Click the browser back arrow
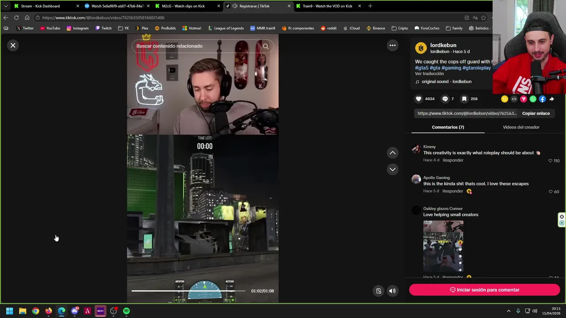 pyautogui.click(x=6, y=18)
